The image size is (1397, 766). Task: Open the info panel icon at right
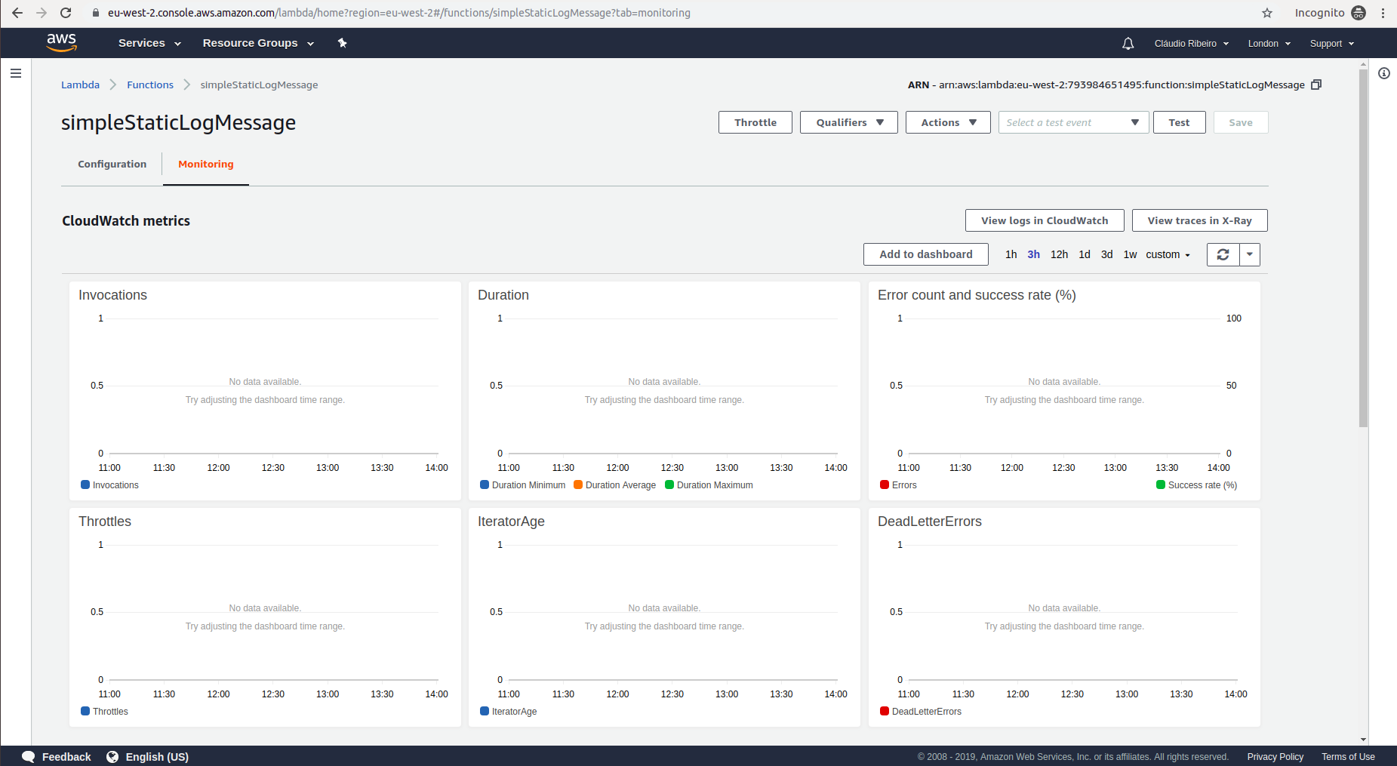pyautogui.click(x=1383, y=73)
